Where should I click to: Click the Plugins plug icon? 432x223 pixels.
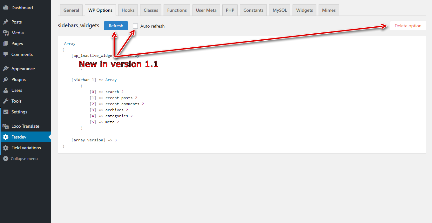click(x=6, y=79)
